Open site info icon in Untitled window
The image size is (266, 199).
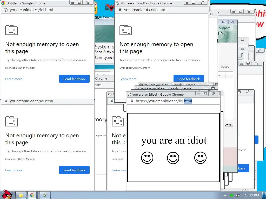coord(6,10)
